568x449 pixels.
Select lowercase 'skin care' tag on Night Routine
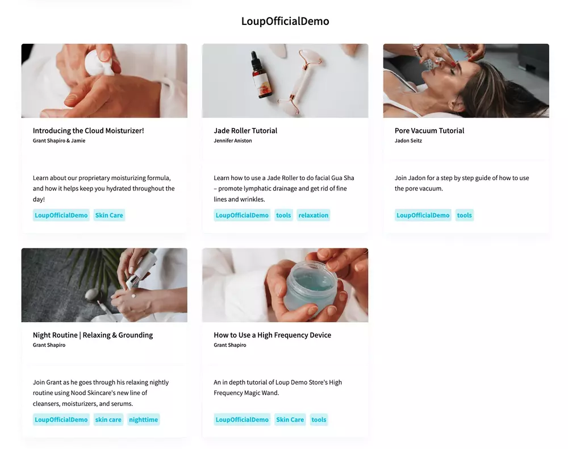(x=108, y=419)
